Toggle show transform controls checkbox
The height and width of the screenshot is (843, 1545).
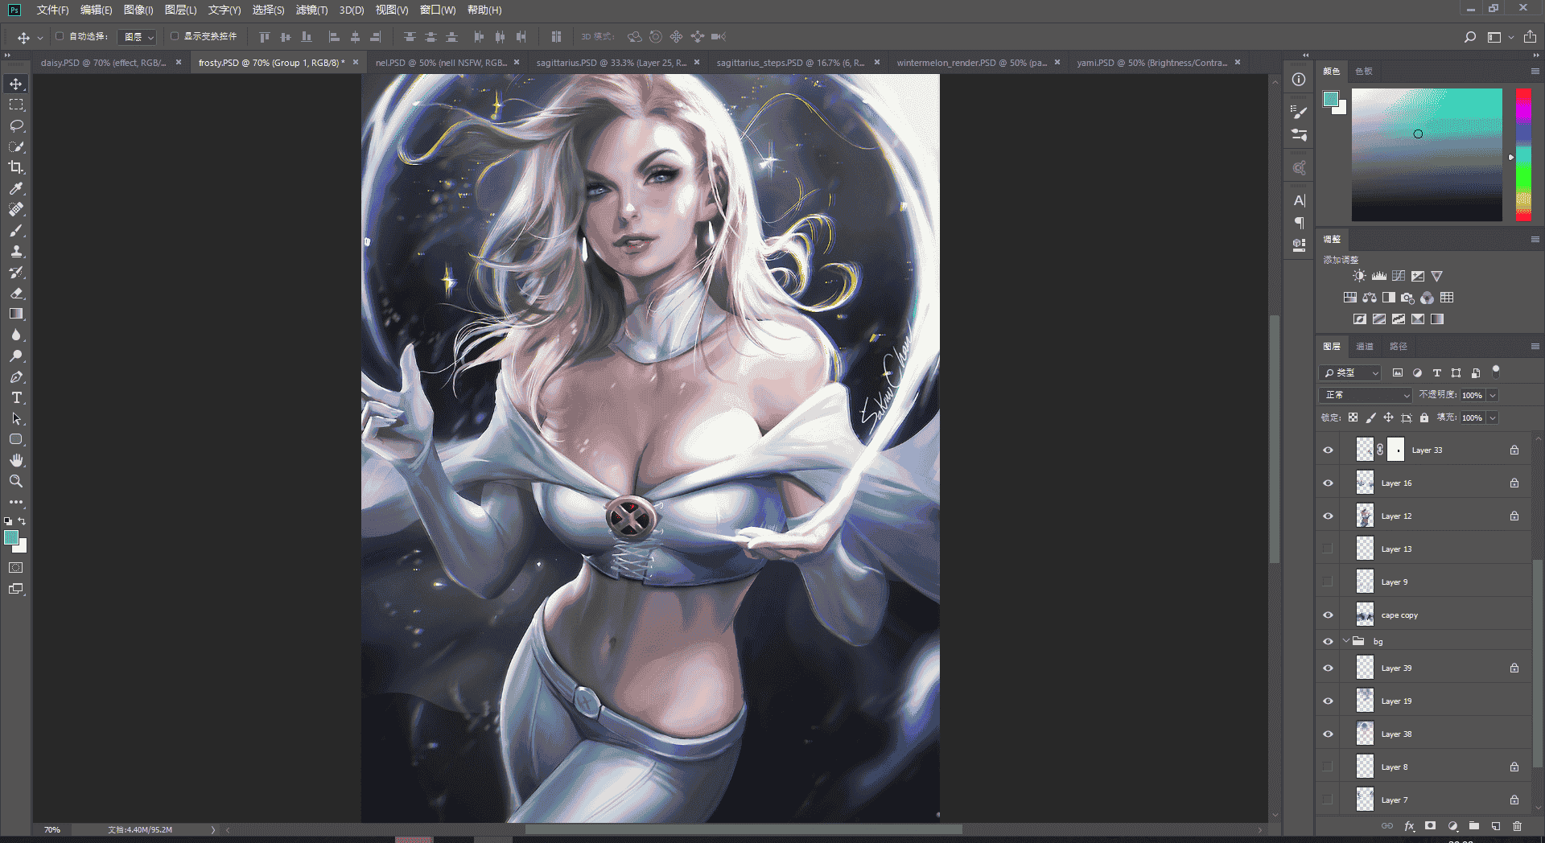(174, 36)
